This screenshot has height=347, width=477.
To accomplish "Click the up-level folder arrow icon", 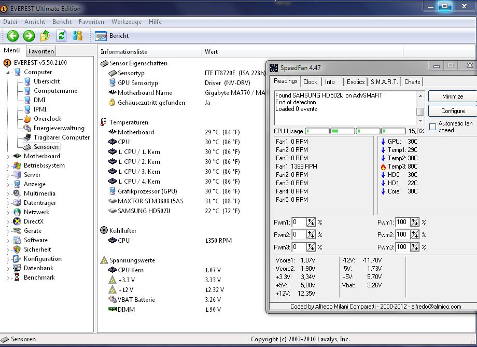I will pyautogui.click(x=45, y=36).
